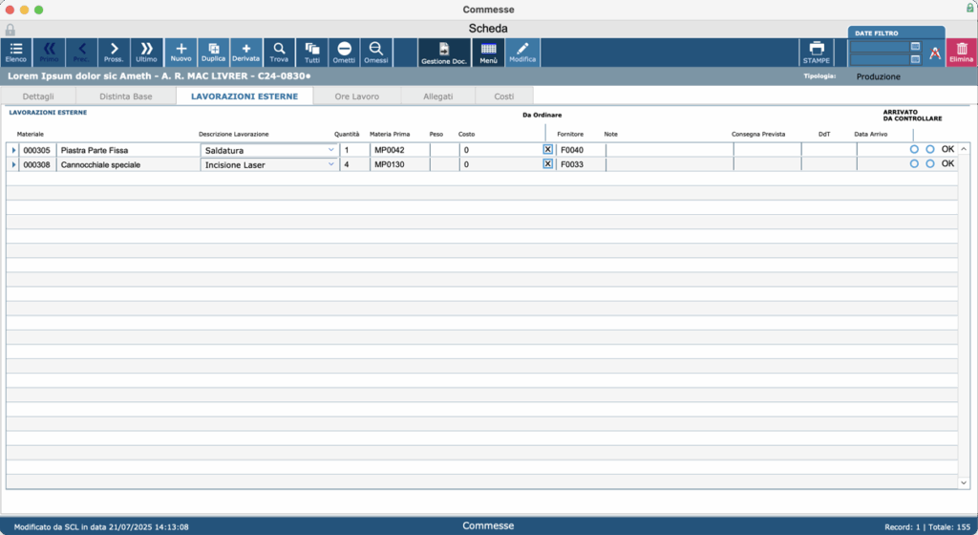
Task: Click OK in the Incisione Laser row
Action: point(947,163)
